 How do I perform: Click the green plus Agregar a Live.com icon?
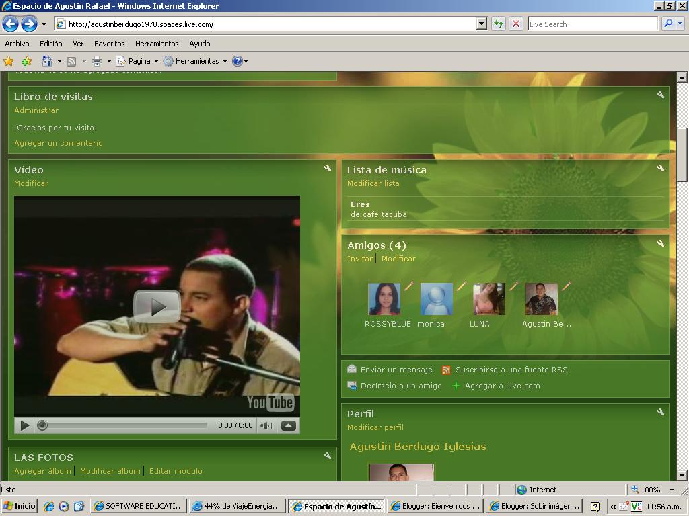[x=457, y=386]
